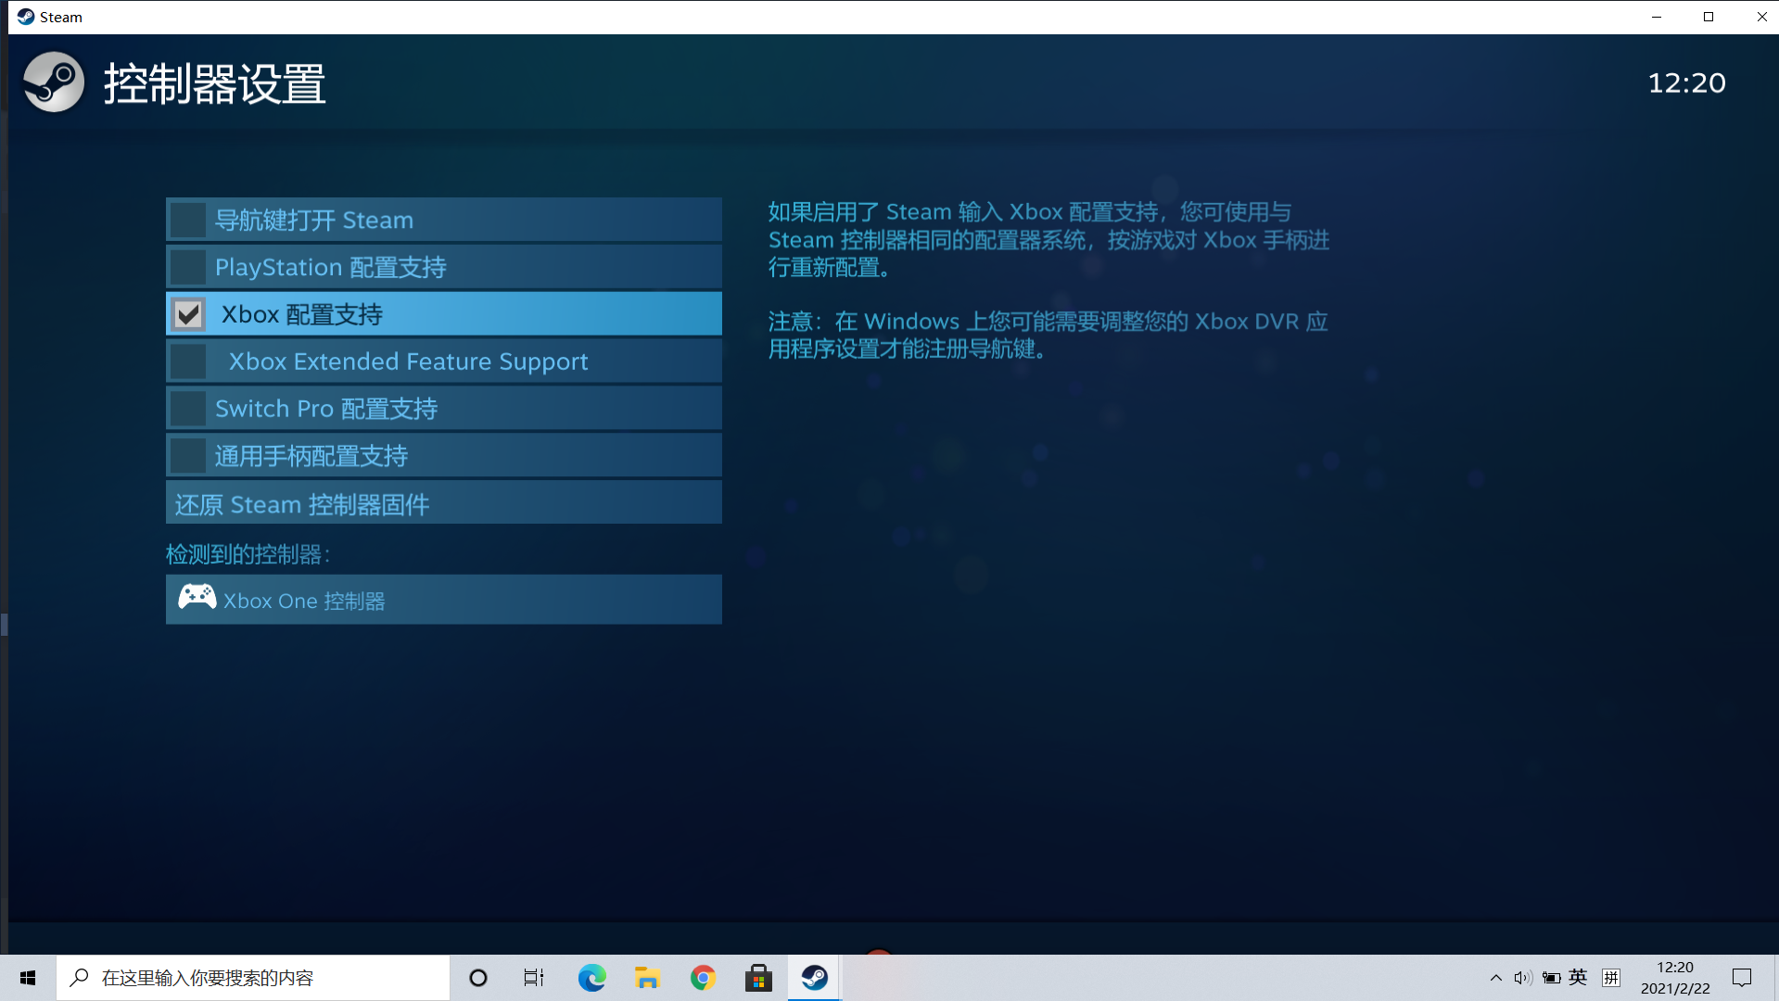Click the Steam taskbar icon
This screenshot has height=1001, width=1779.
point(814,978)
